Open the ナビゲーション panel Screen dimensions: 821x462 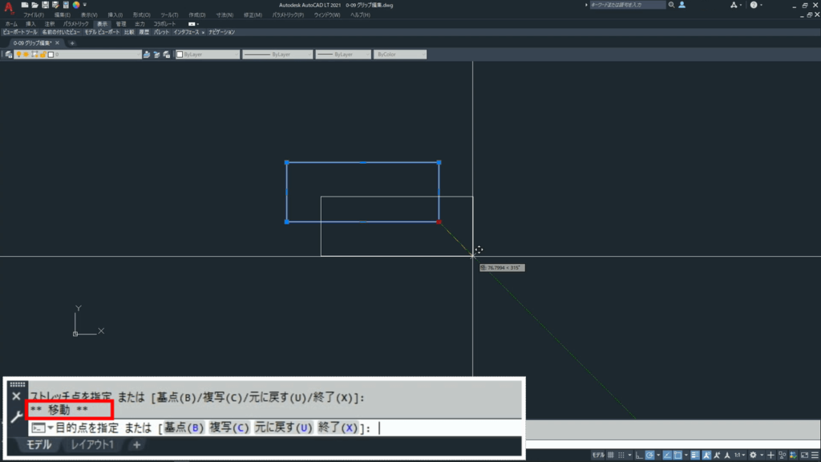click(x=221, y=32)
